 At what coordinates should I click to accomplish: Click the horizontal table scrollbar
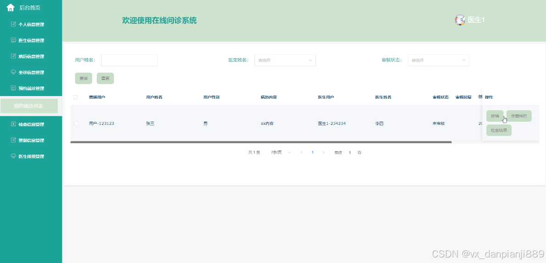[261, 142]
